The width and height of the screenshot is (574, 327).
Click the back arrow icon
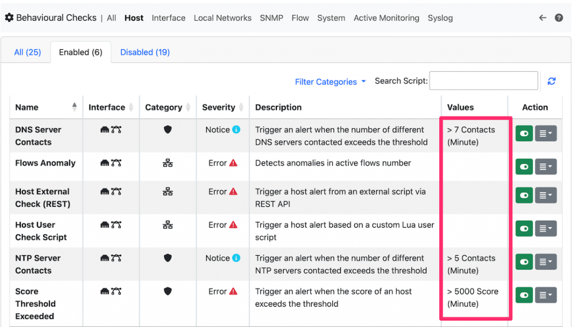[x=543, y=18]
